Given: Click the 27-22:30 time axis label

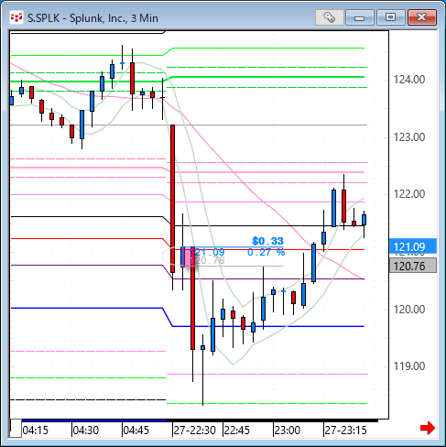Looking at the screenshot, I should pyautogui.click(x=194, y=431).
